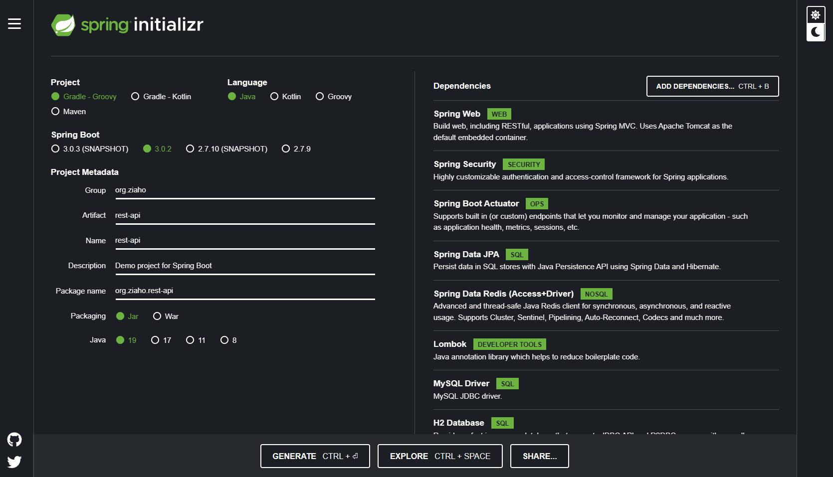Select Spring Boot 3.0.3 (SNAPSHOT)
Image resolution: width=833 pixels, height=477 pixels.
click(90, 149)
